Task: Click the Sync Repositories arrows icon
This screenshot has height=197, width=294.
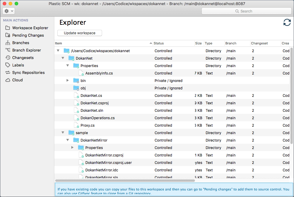Action: (8, 72)
